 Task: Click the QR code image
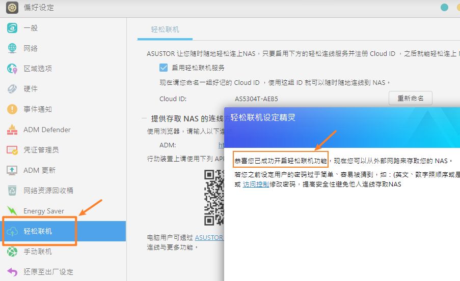pyautogui.click(x=214, y=197)
